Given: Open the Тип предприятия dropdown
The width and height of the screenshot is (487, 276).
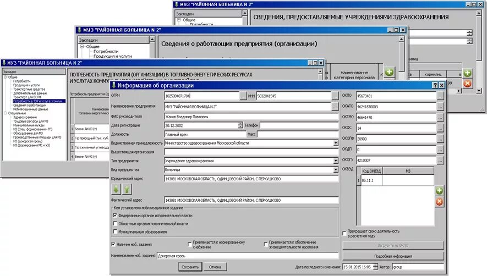Looking at the screenshot, I should click(336, 161).
